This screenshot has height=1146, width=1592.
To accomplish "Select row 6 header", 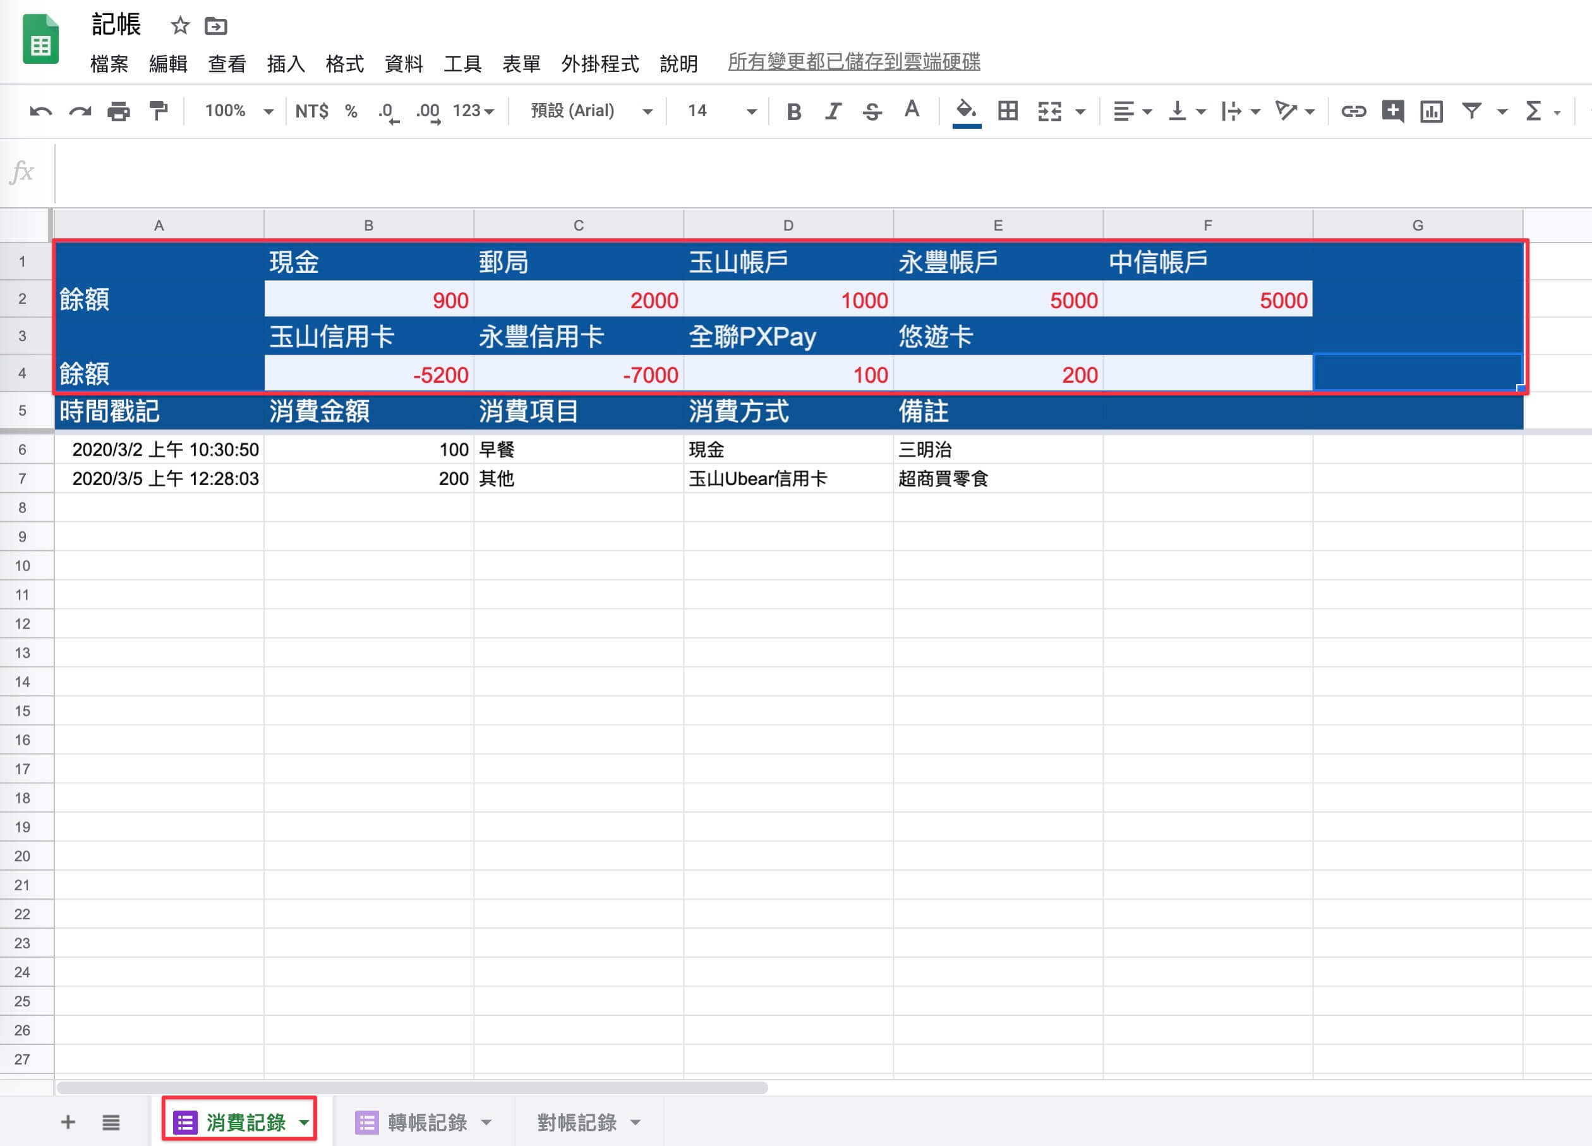I will point(23,450).
